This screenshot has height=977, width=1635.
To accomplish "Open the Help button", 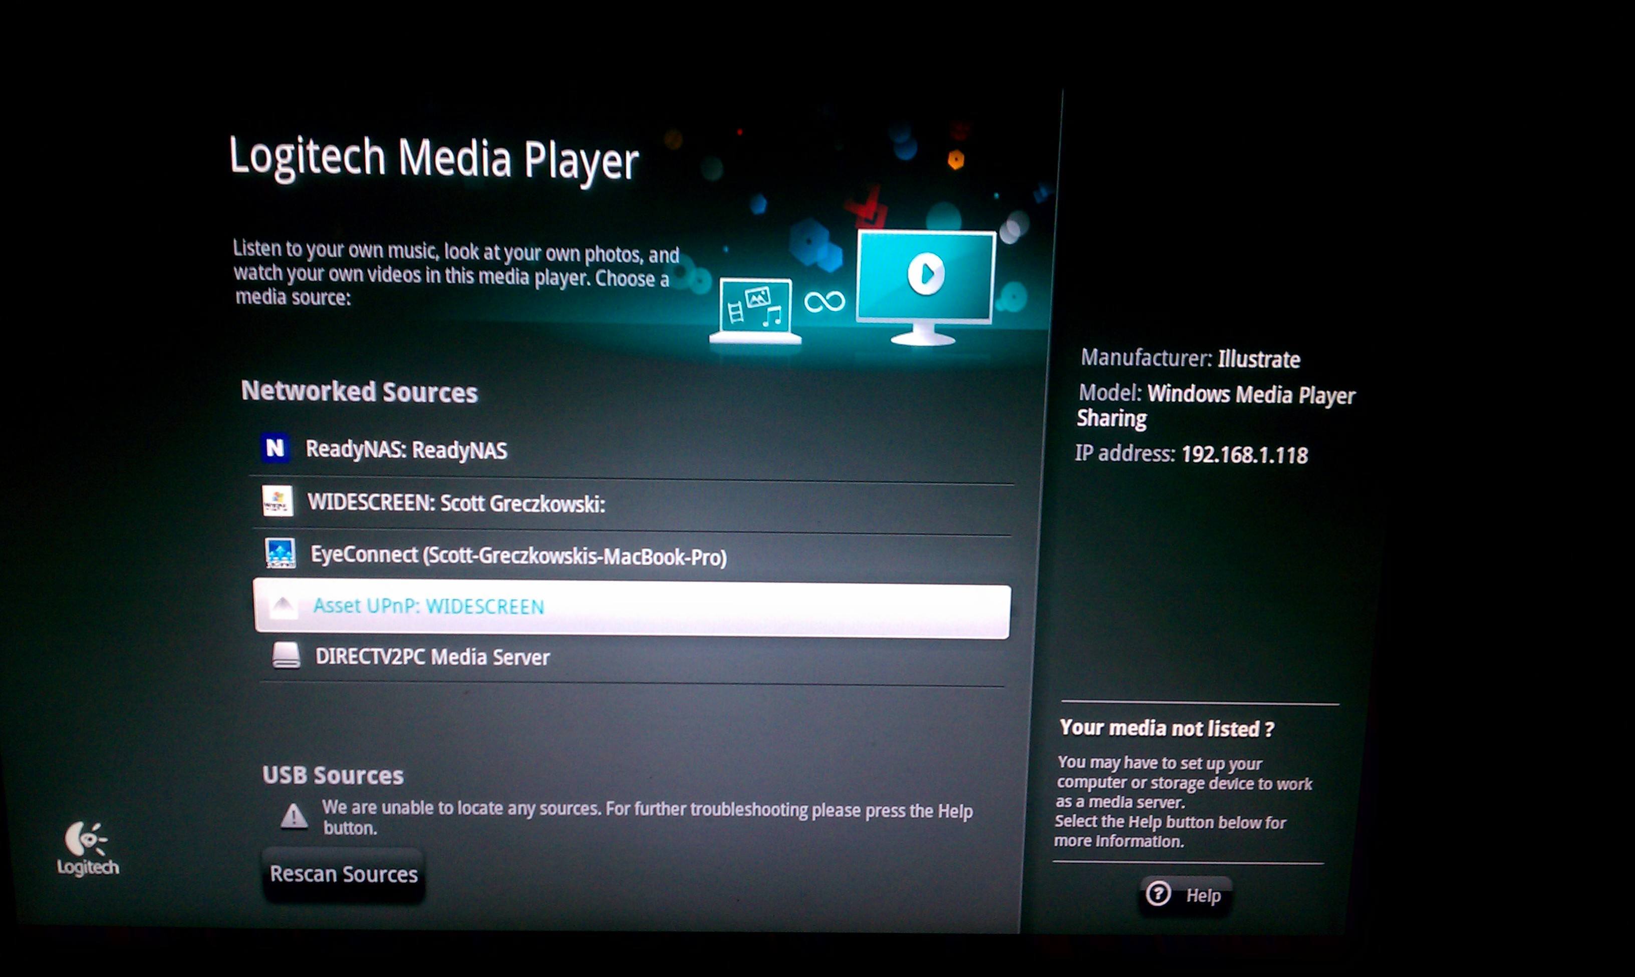I will (x=1186, y=895).
